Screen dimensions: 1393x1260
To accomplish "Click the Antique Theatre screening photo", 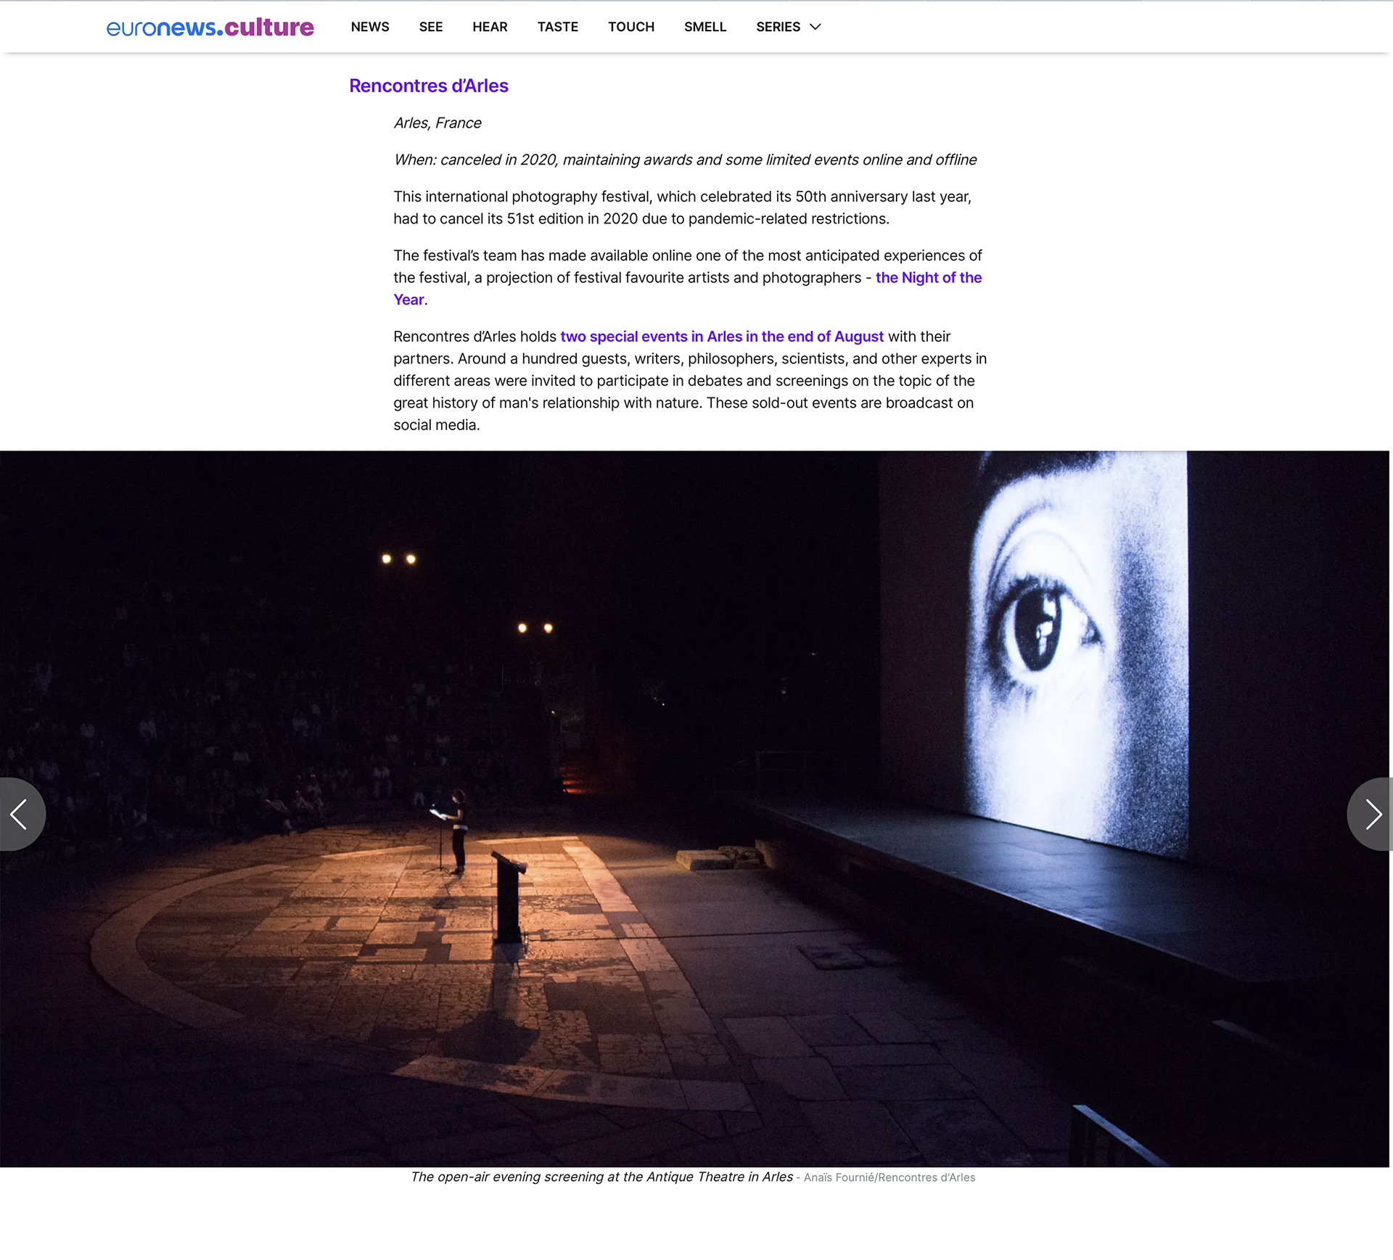I will point(694,809).
